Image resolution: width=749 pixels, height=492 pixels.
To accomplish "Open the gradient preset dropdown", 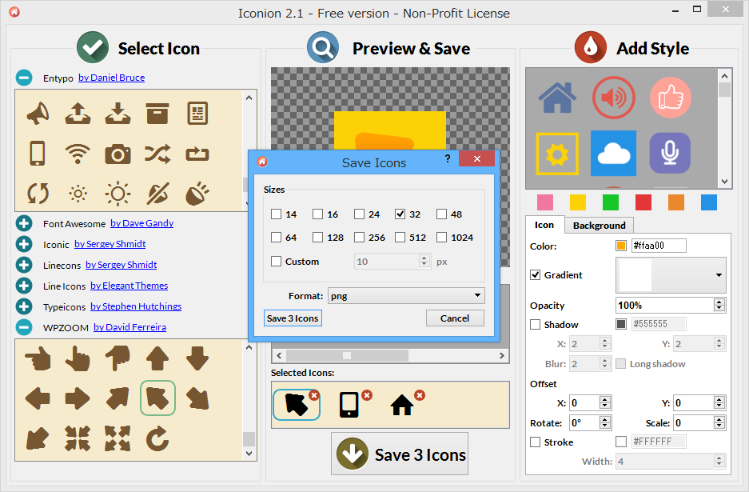I will (x=671, y=275).
